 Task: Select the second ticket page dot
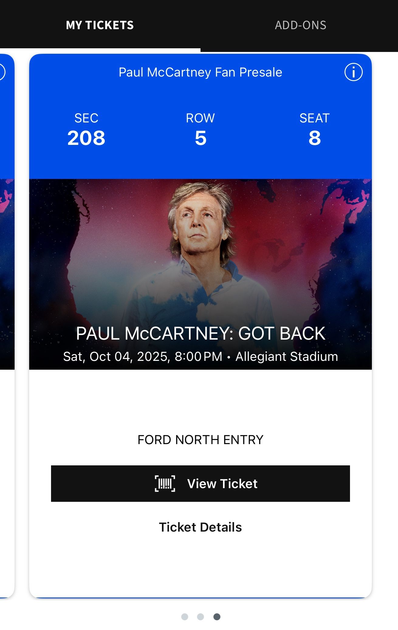201,617
